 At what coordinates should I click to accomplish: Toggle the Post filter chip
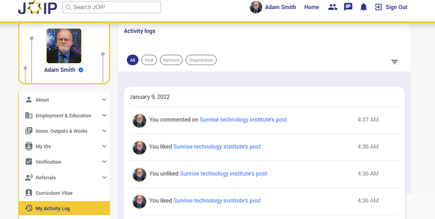[149, 60]
